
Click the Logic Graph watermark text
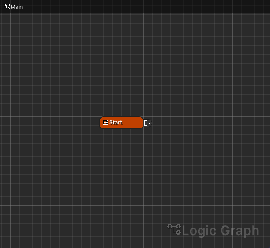220,231
